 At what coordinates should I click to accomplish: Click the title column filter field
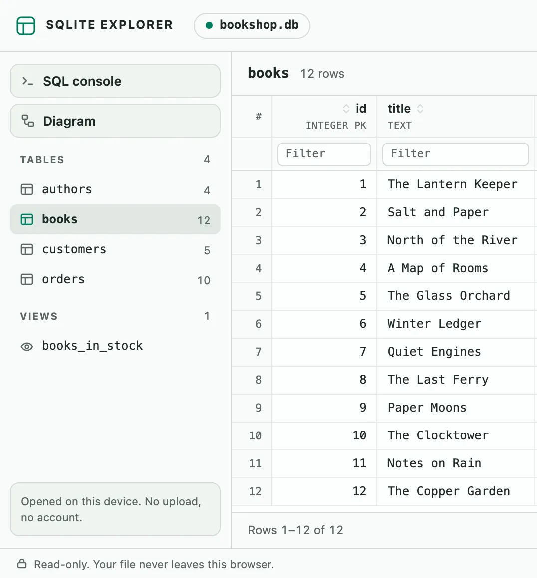(x=455, y=154)
